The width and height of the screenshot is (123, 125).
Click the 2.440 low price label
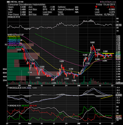point(74,81)
